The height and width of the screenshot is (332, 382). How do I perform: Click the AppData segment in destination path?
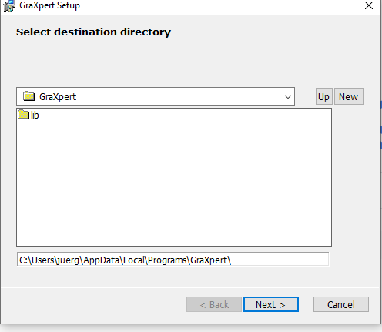pos(102,260)
